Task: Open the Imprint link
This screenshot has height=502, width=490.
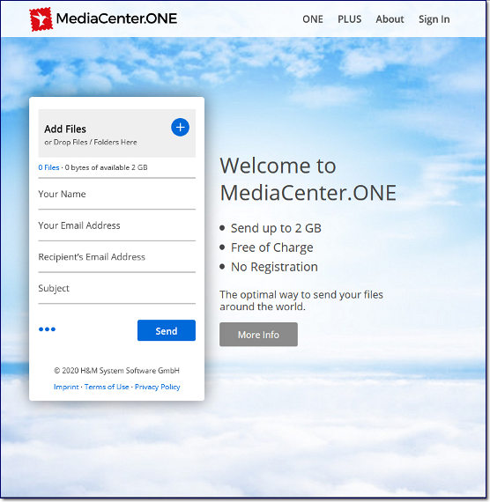Action: [x=66, y=387]
